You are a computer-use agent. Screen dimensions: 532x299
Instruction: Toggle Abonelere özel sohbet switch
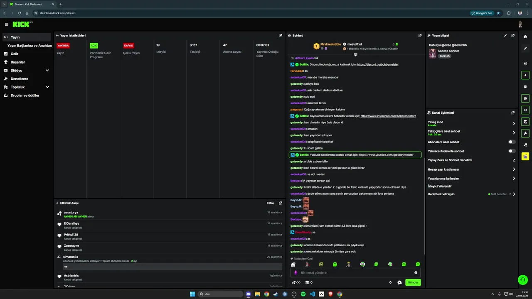[x=512, y=142]
